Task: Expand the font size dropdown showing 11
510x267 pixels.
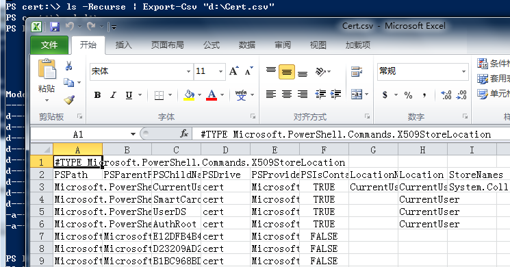Action: [x=220, y=71]
